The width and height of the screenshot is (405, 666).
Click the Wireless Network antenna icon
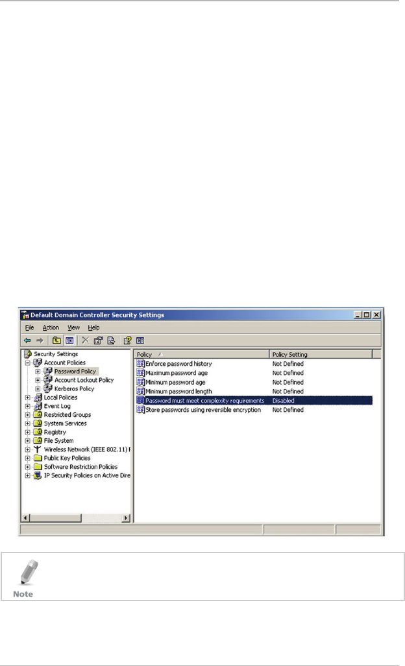[x=38, y=449]
